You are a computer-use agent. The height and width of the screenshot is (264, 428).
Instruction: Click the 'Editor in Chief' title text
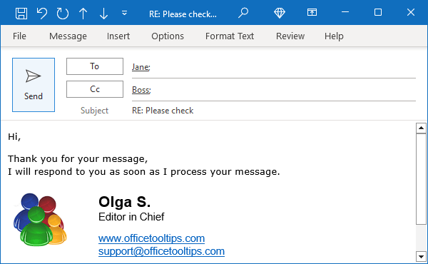(x=131, y=217)
